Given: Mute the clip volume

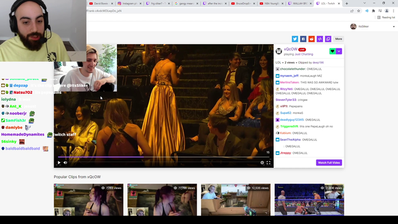Looking at the screenshot, I should [65, 163].
